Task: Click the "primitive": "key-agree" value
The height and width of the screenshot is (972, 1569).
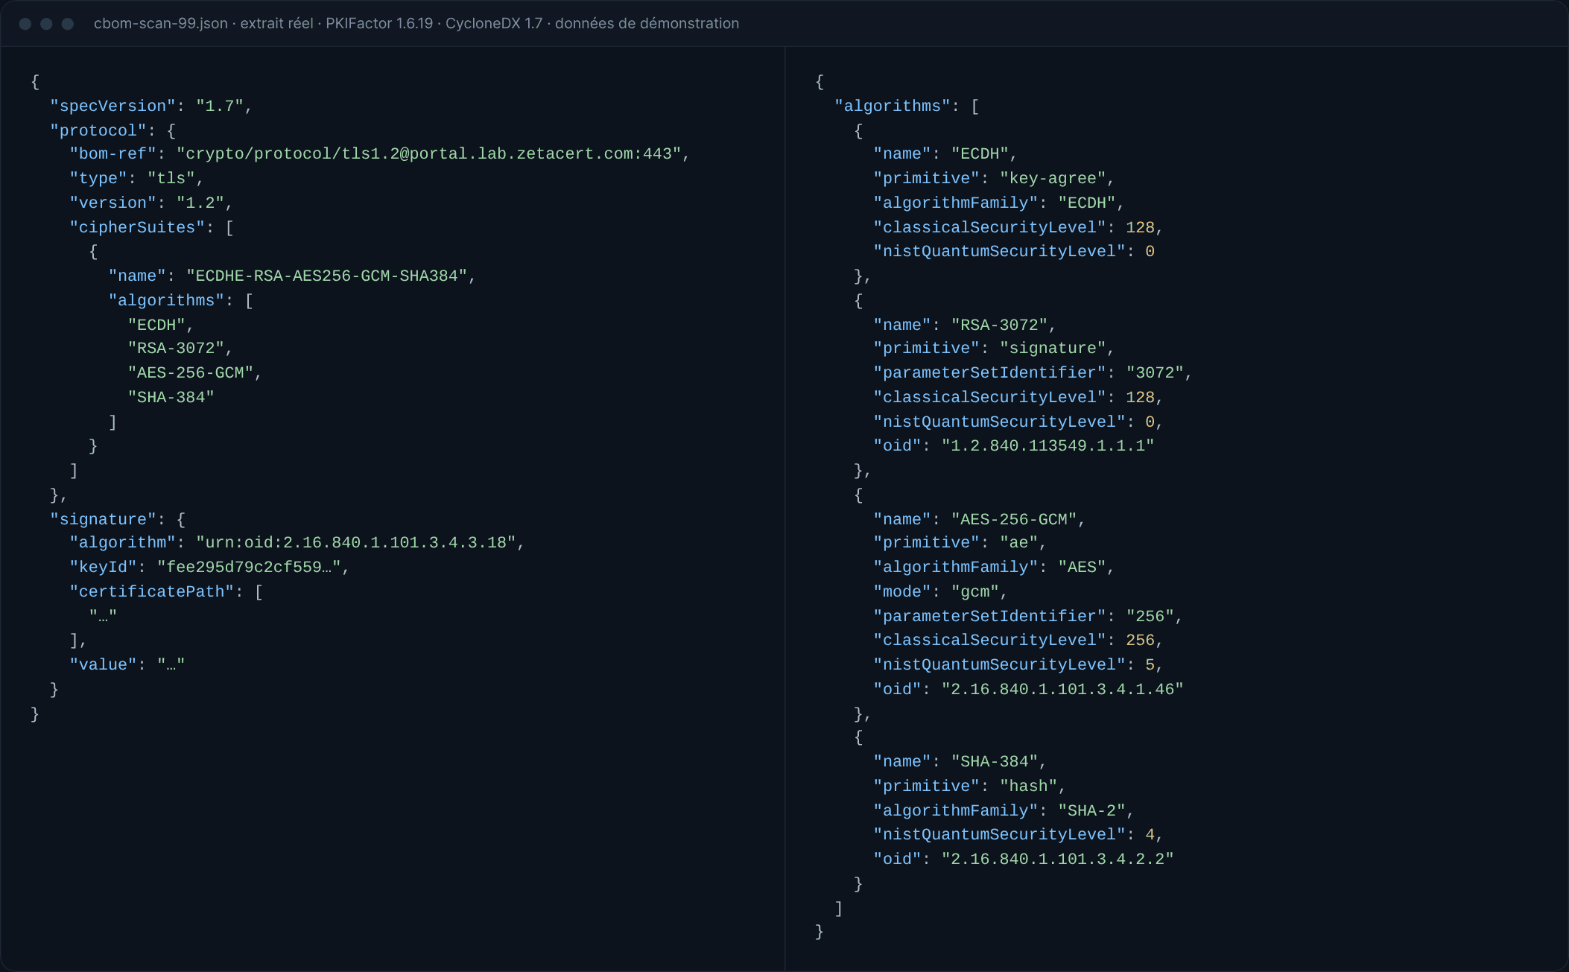Action: (1053, 178)
